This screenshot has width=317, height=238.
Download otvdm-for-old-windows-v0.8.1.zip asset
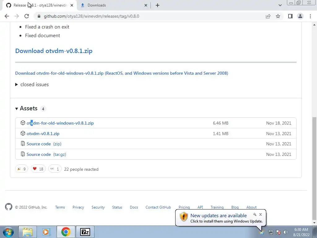60,123
